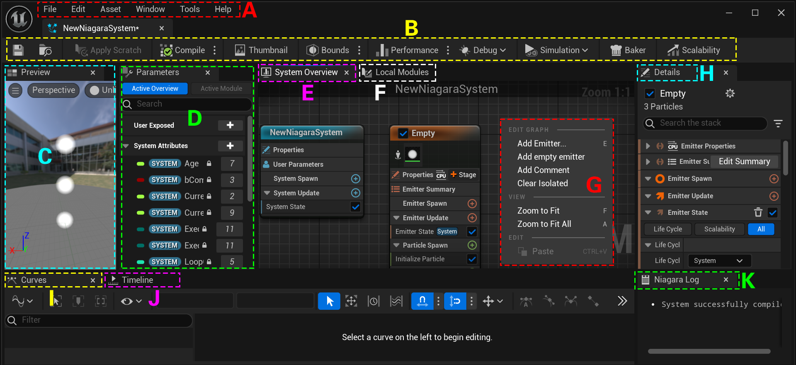Add module to Emitter Spawn in Details
Image resolution: width=796 pixels, height=365 pixels.
(x=774, y=179)
